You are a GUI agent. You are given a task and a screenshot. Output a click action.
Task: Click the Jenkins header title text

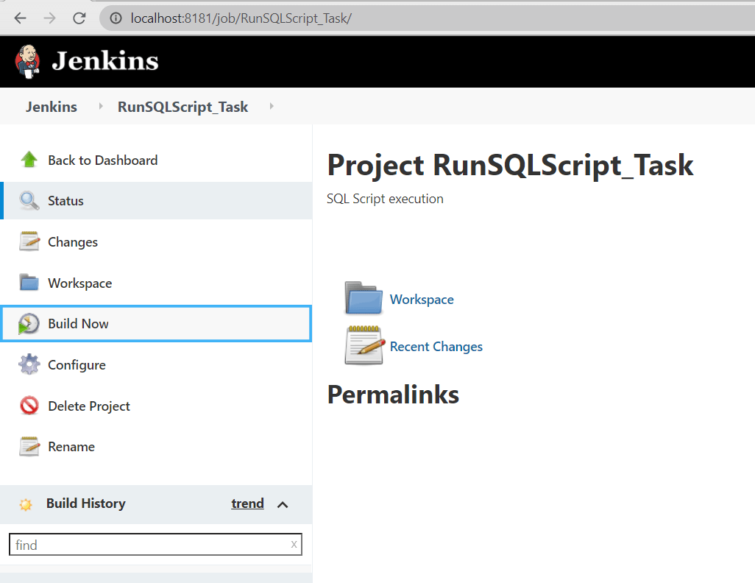click(105, 61)
